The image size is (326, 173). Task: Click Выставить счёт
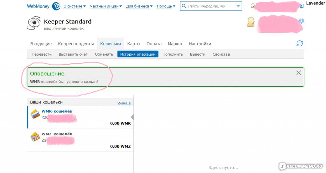pyautogui.click(x=73, y=54)
